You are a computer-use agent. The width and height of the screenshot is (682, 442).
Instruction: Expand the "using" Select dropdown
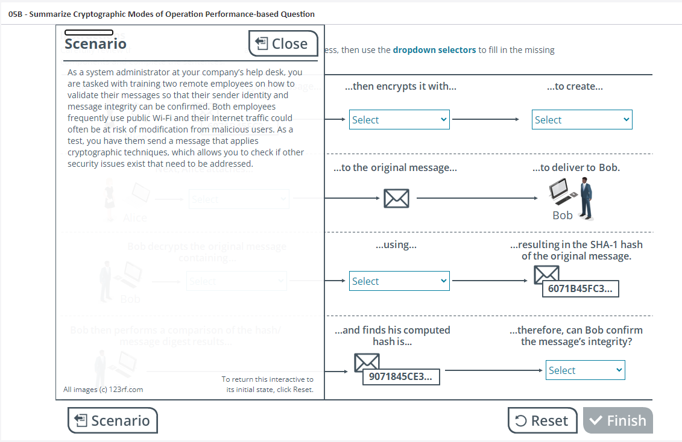(399, 281)
